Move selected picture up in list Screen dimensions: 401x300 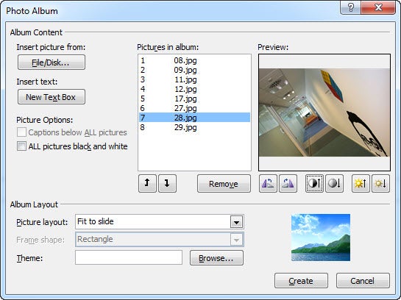147,184
